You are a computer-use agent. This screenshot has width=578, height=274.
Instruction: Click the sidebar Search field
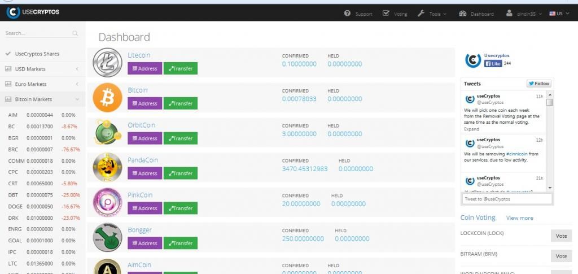(42, 33)
